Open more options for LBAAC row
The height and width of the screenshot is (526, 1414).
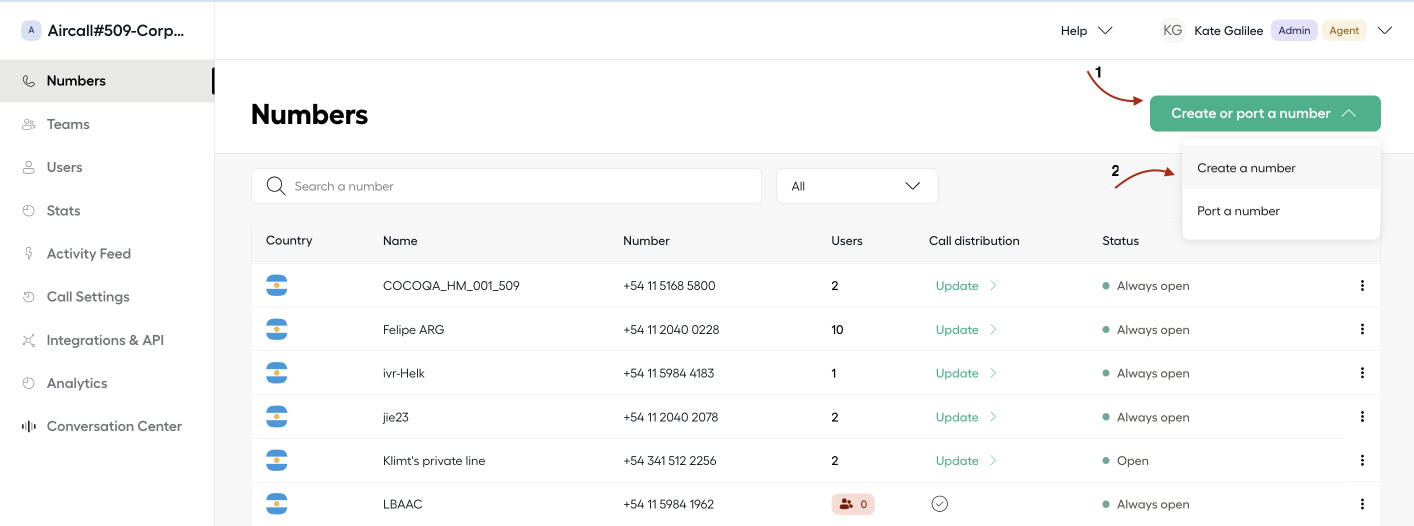[1362, 503]
